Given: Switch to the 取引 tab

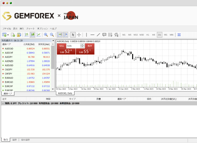Looking at the screenshot, I should (6, 140).
